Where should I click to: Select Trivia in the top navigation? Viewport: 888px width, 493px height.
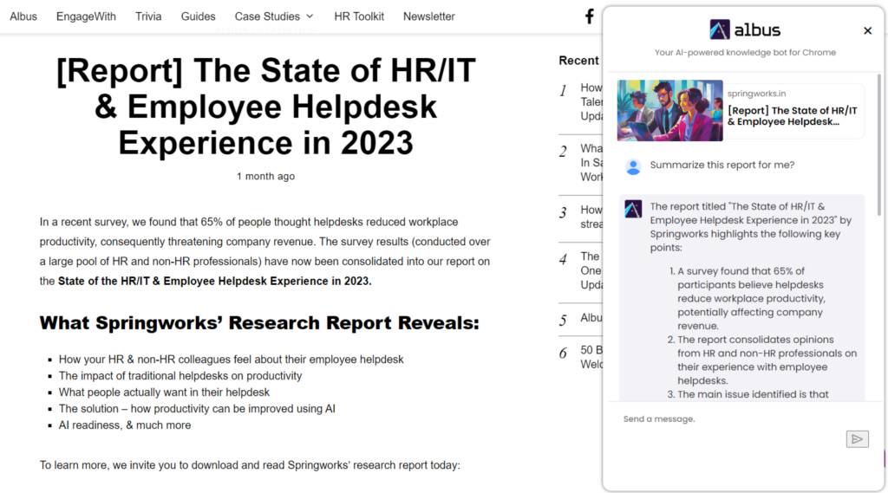tap(148, 16)
